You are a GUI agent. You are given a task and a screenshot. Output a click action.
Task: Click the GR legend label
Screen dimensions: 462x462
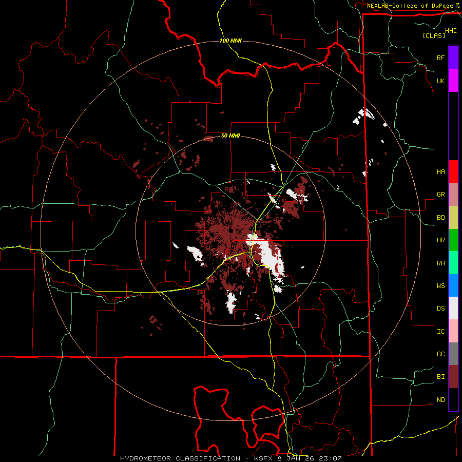(x=440, y=195)
